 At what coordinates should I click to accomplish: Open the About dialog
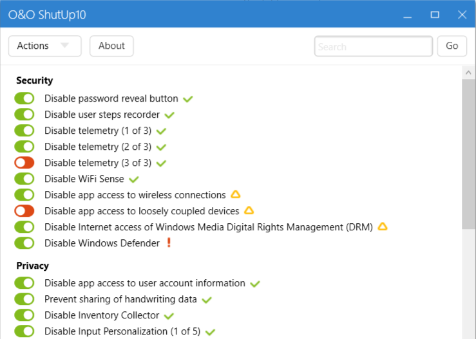111,46
